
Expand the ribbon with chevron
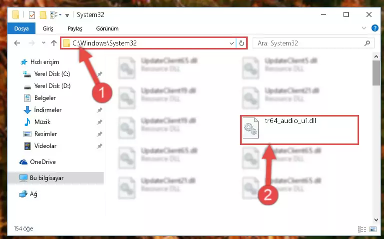(x=364, y=28)
